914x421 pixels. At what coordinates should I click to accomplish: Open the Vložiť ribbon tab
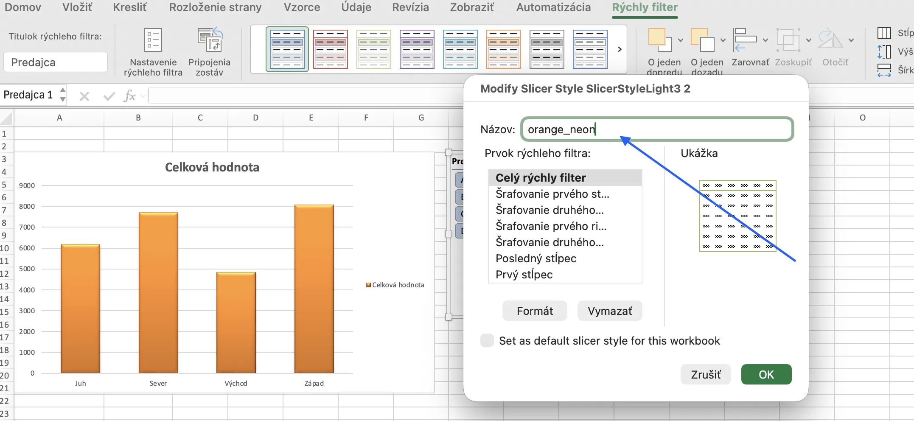77,7
